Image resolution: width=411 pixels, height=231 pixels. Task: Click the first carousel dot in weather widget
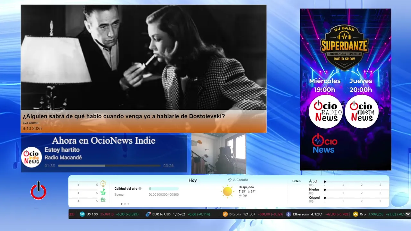(121, 204)
